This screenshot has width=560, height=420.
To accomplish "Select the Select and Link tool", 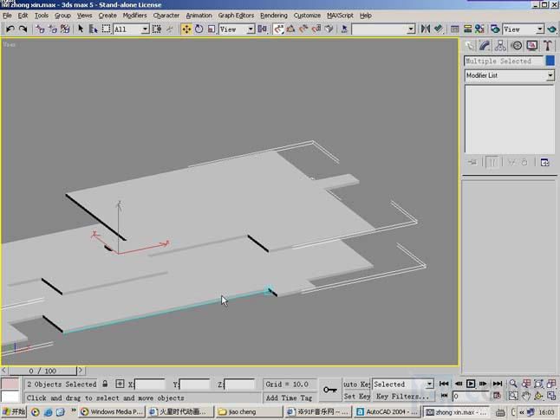I will [41, 29].
